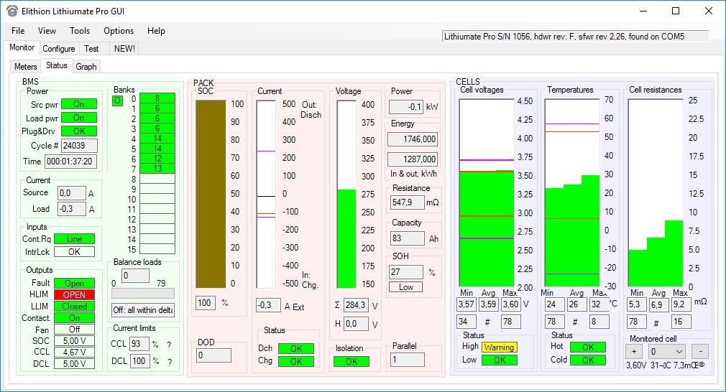Open the Tools menu

[x=80, y=31]
